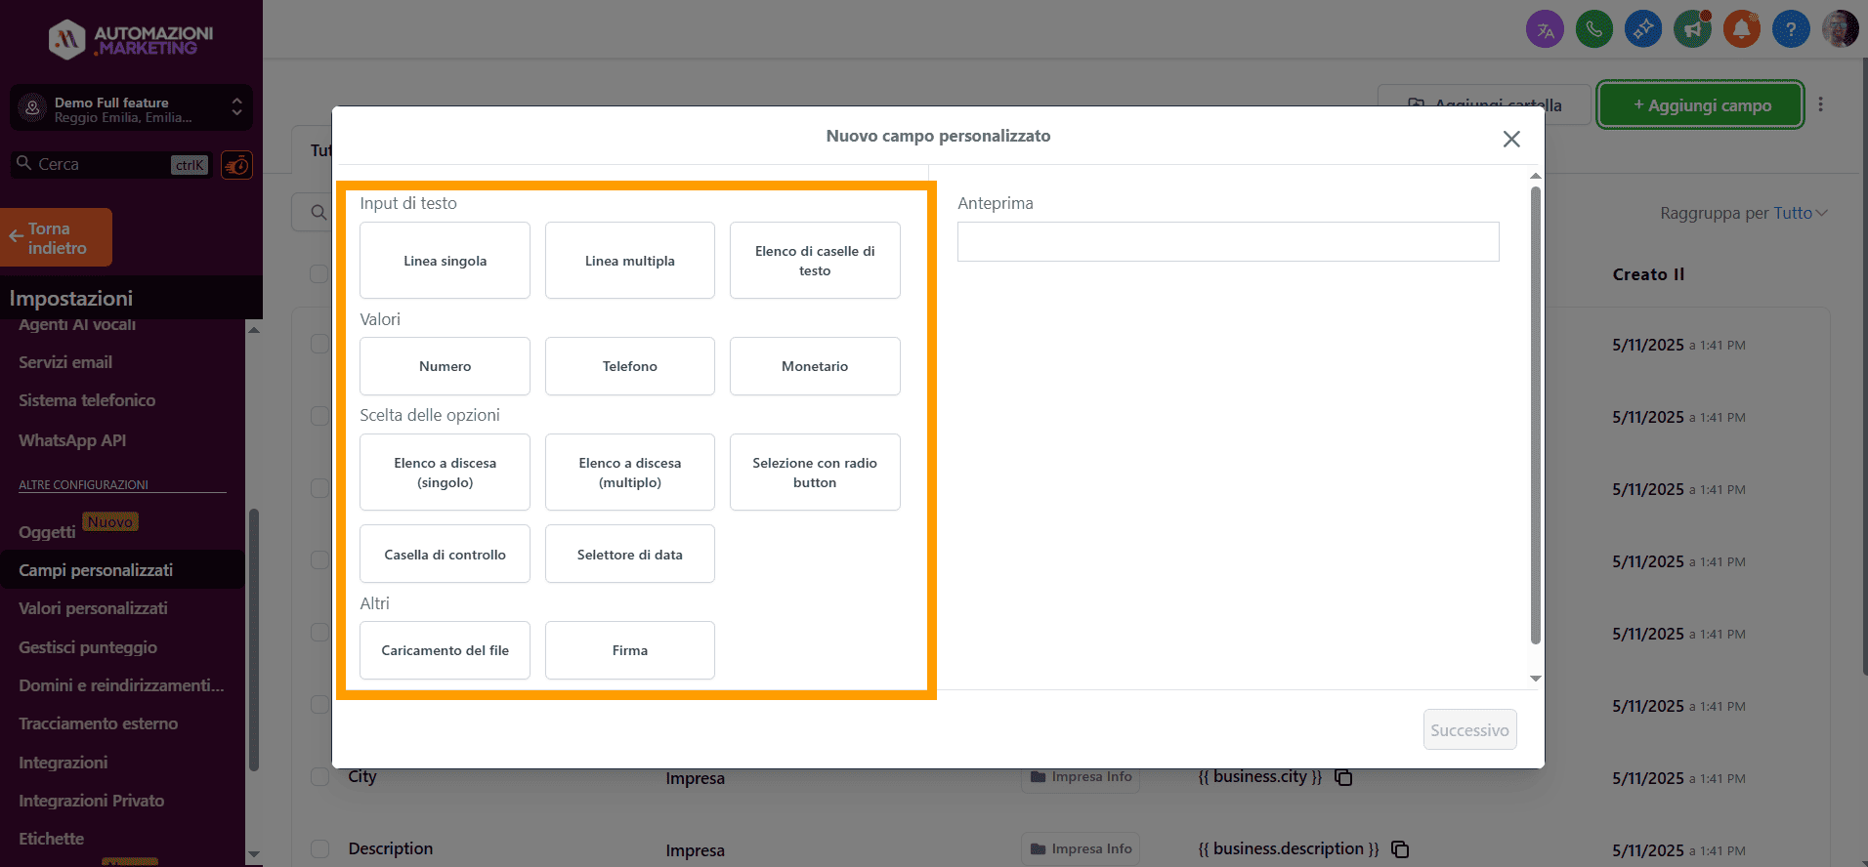Click the lightning quick actions icon

click(x=236, y=165)
